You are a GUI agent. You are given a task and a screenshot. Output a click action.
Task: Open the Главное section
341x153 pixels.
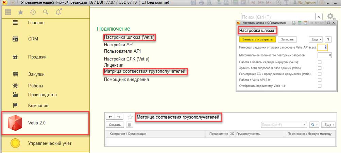point(36,23)
